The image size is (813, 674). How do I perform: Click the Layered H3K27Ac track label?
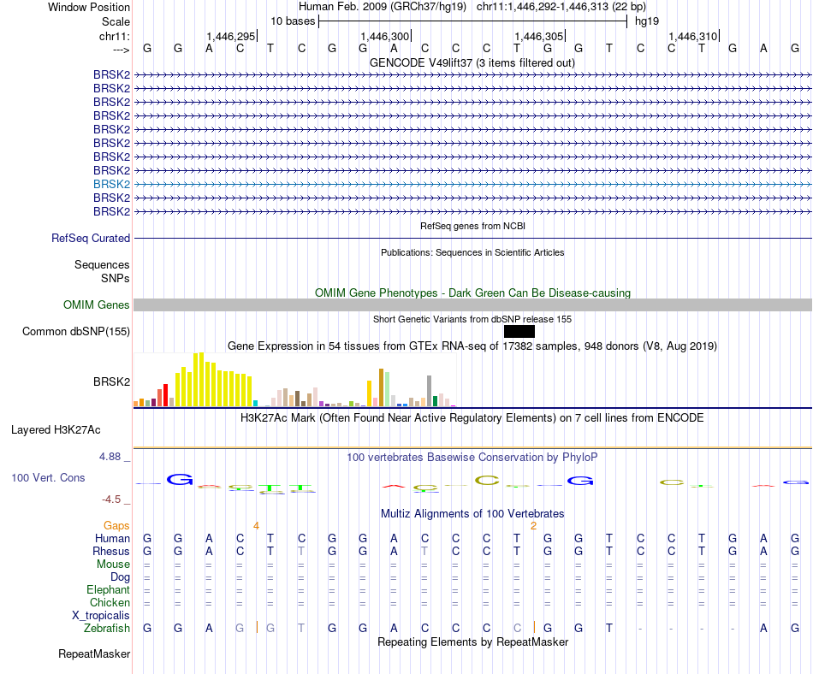coord(56,429)
